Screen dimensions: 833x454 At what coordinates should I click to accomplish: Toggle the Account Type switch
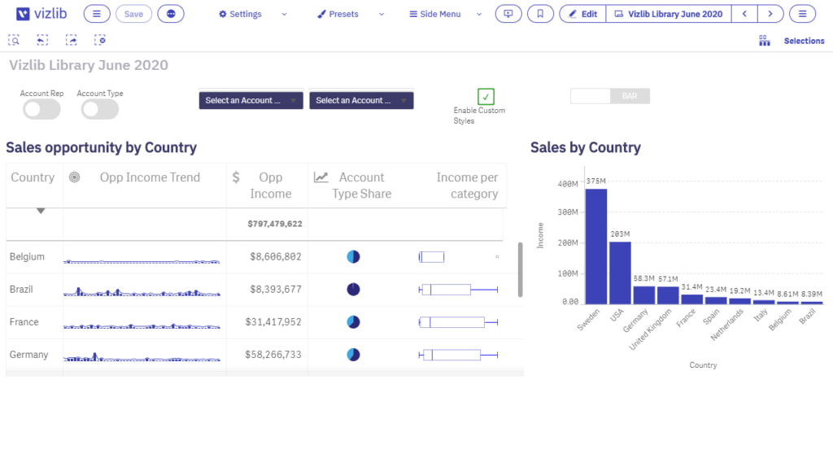click(x=99, y=110)
